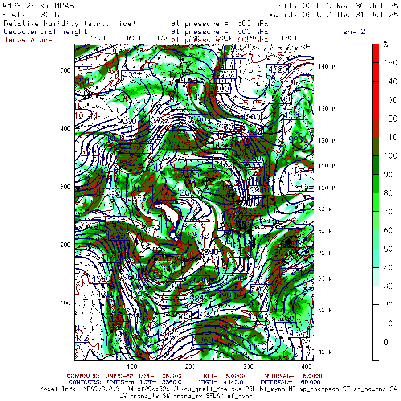Click the black "at pressure = 600 hPa" text
This screenshot has width=401, height=401.
220,24
